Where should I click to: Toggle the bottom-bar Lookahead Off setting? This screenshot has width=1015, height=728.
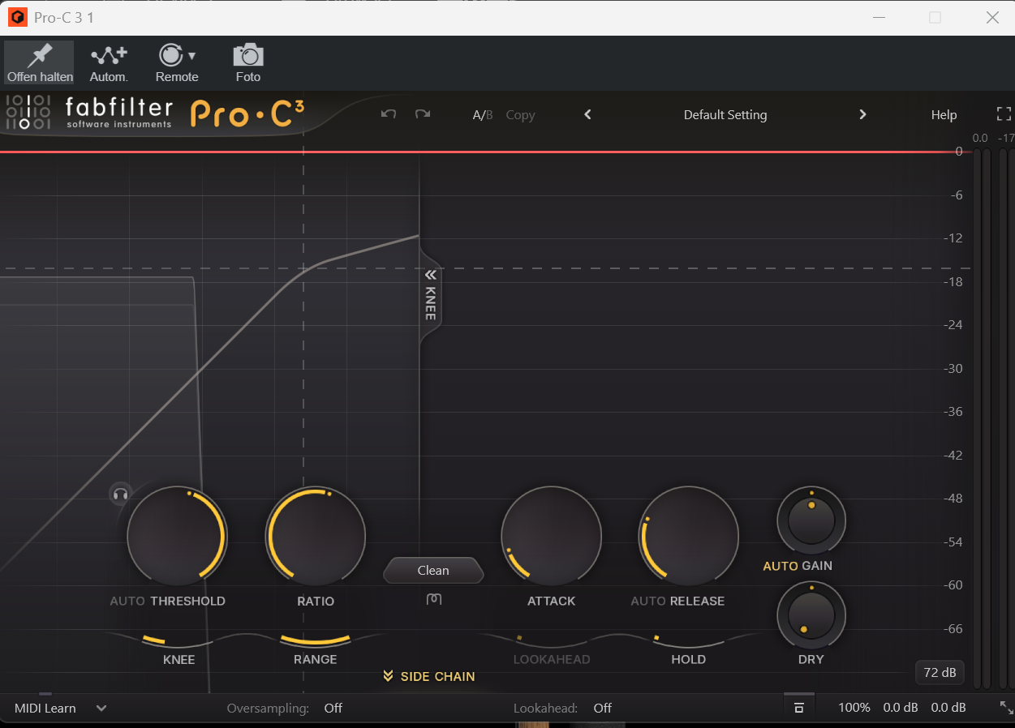point(603,708)
